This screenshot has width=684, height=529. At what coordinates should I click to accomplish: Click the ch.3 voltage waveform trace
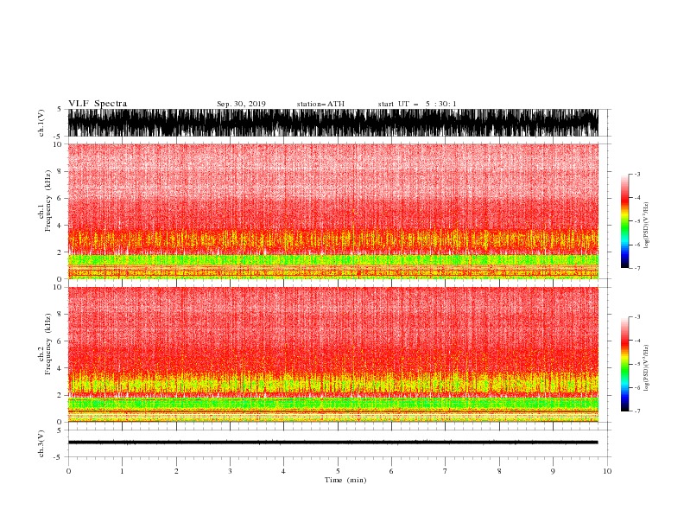point(332,443)
